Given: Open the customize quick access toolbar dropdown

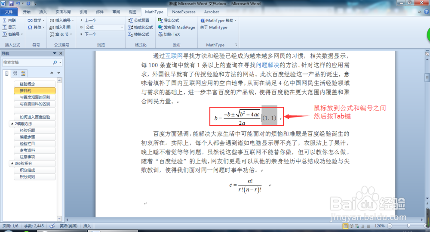Looking at the screenshot, I should [x=35, y=3].
